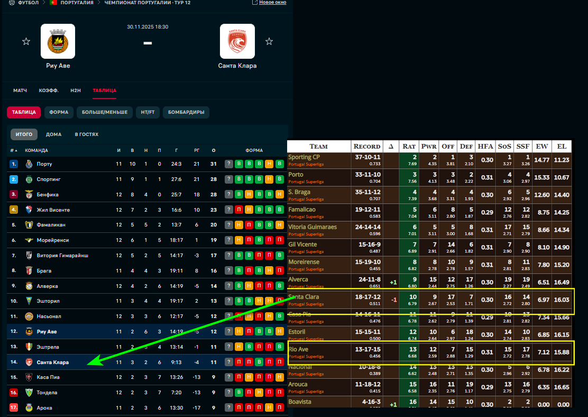Select the ФОРМА filter button

pos(59,112)
